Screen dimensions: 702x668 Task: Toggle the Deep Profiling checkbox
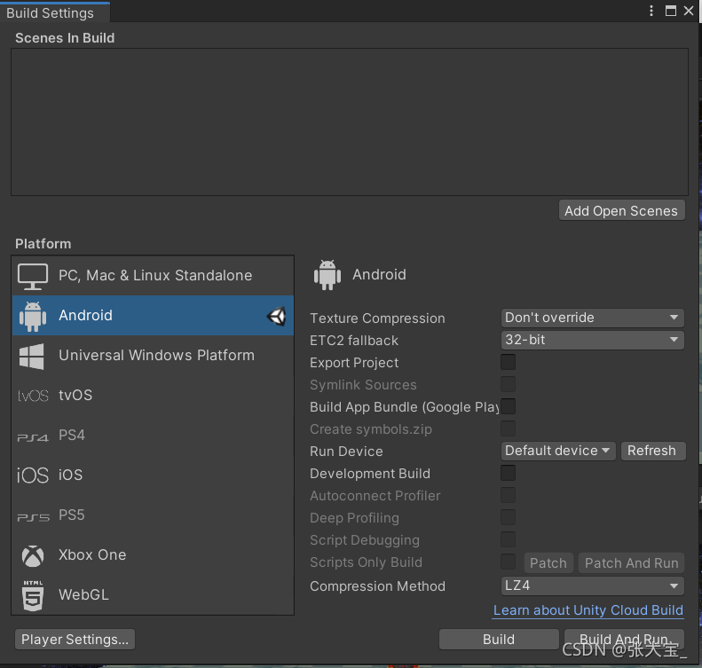508,517
